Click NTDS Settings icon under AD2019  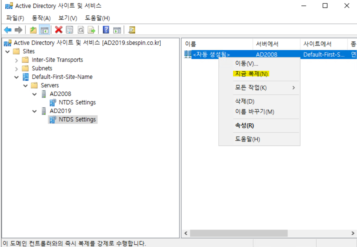click(53, 120)
